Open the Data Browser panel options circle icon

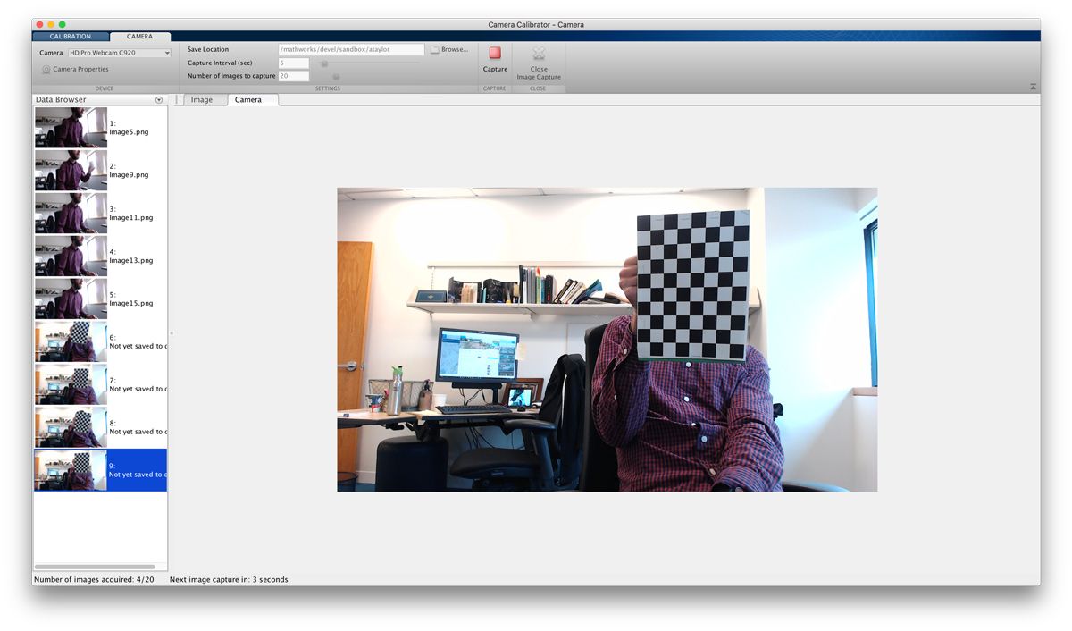point(159,99)
